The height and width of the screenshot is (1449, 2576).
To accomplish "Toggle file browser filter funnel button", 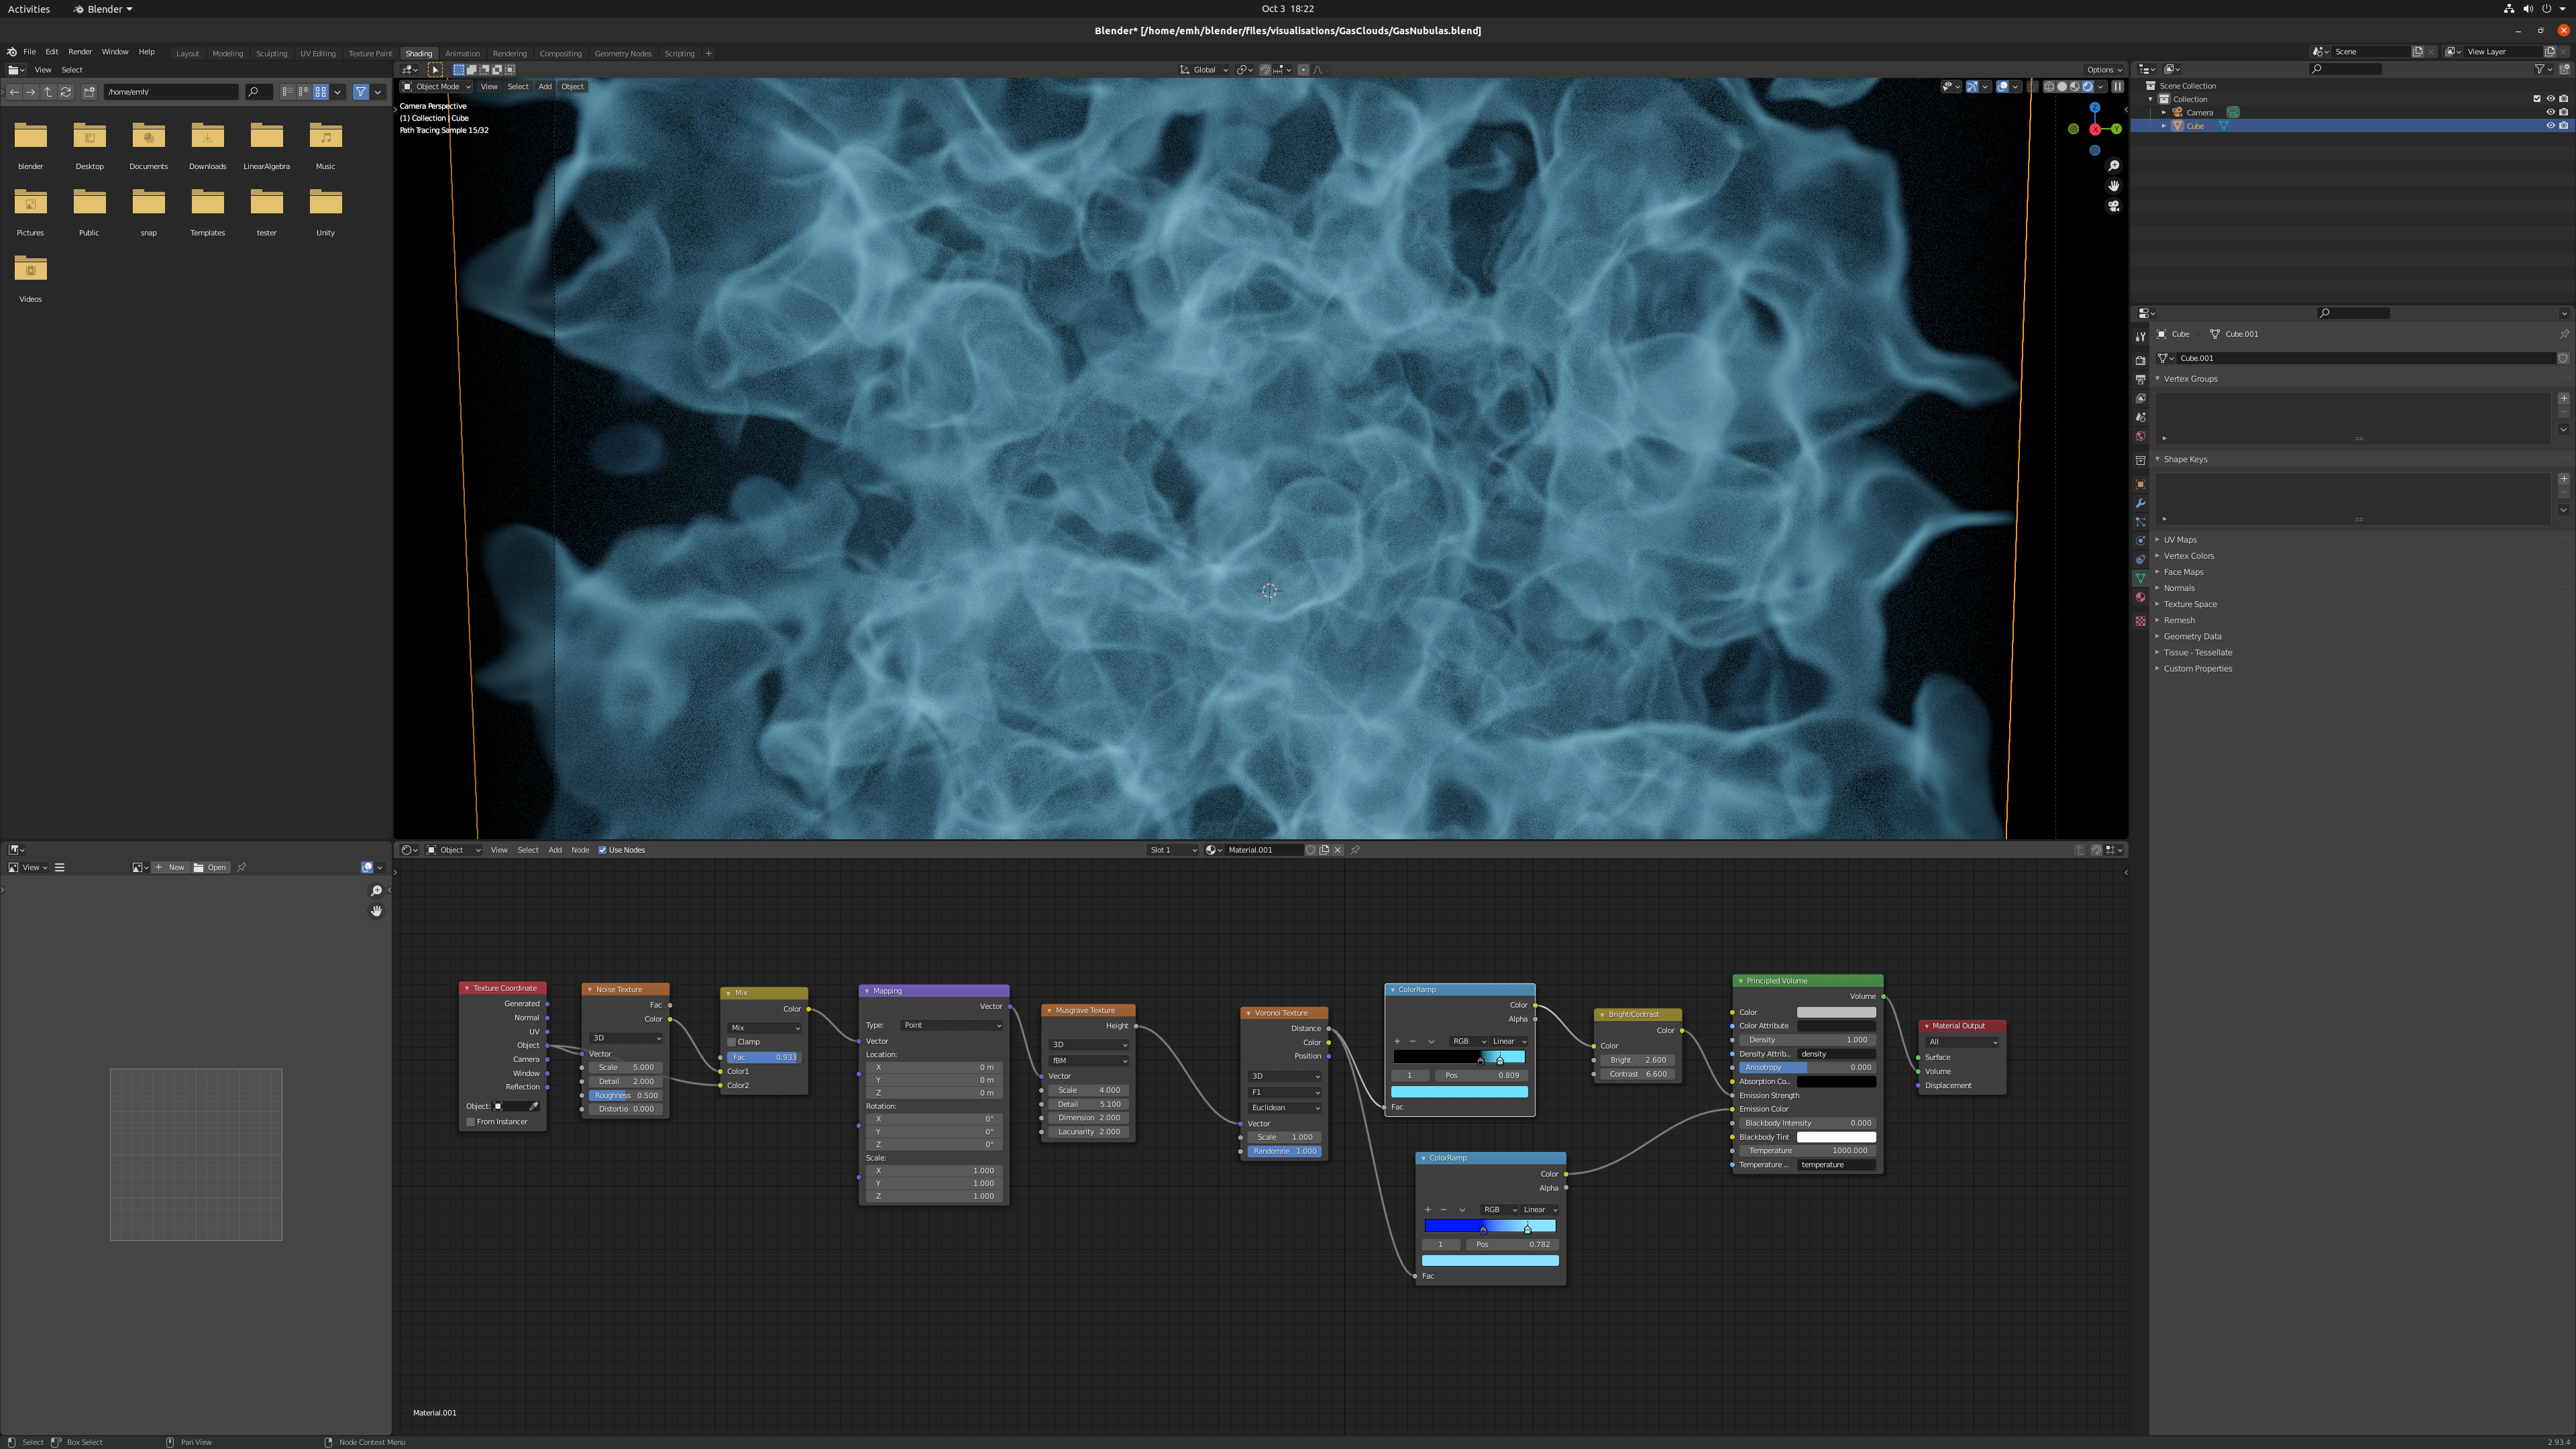I will (x=361, y=92).
